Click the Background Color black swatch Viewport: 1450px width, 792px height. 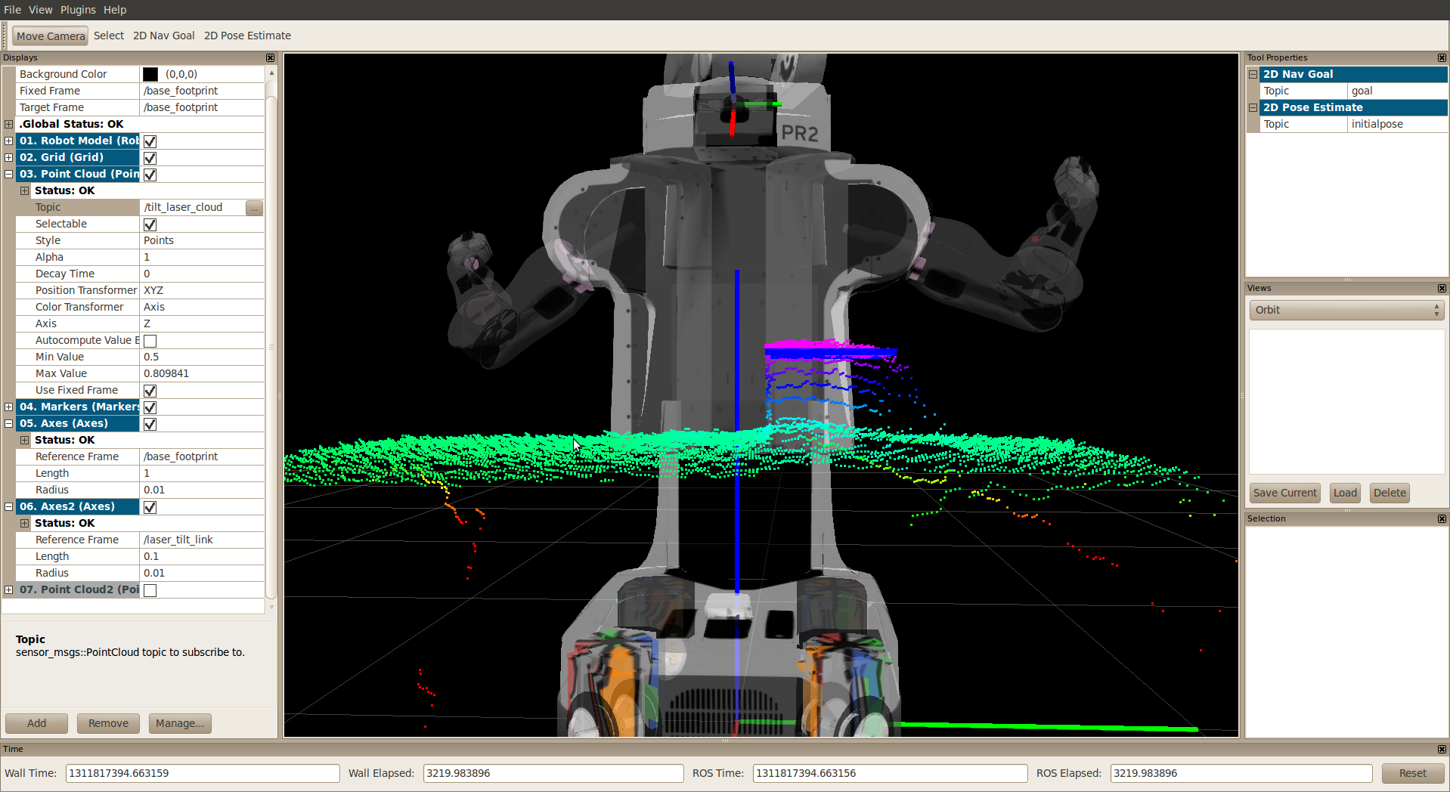(150, 74)
